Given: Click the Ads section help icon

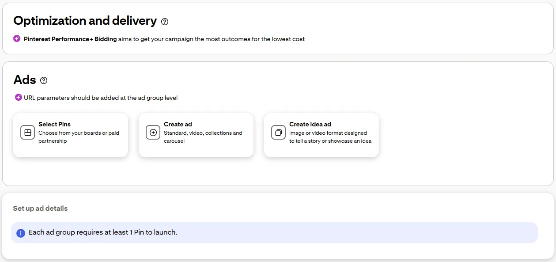Looking at the screenshot, I should tap(44, 80).
